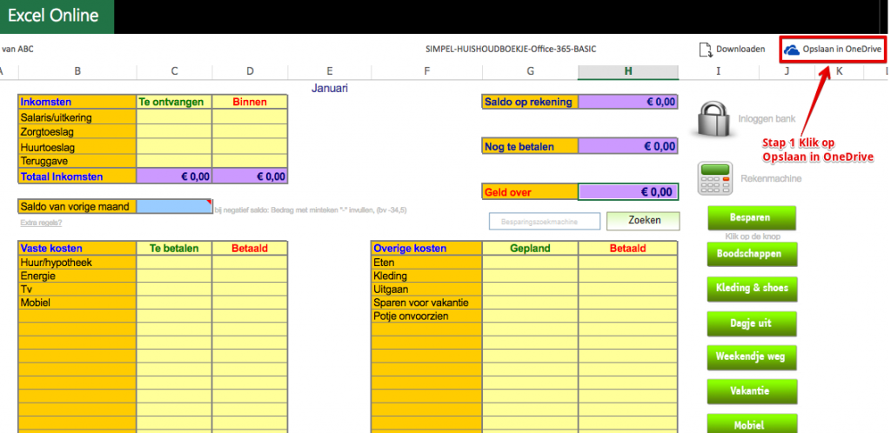The height and width of the screenshot is (433, 891).
Task: Select the Saldo op rekening € 0,00 value
Action: pyautogui.click(x=628, y=102)
